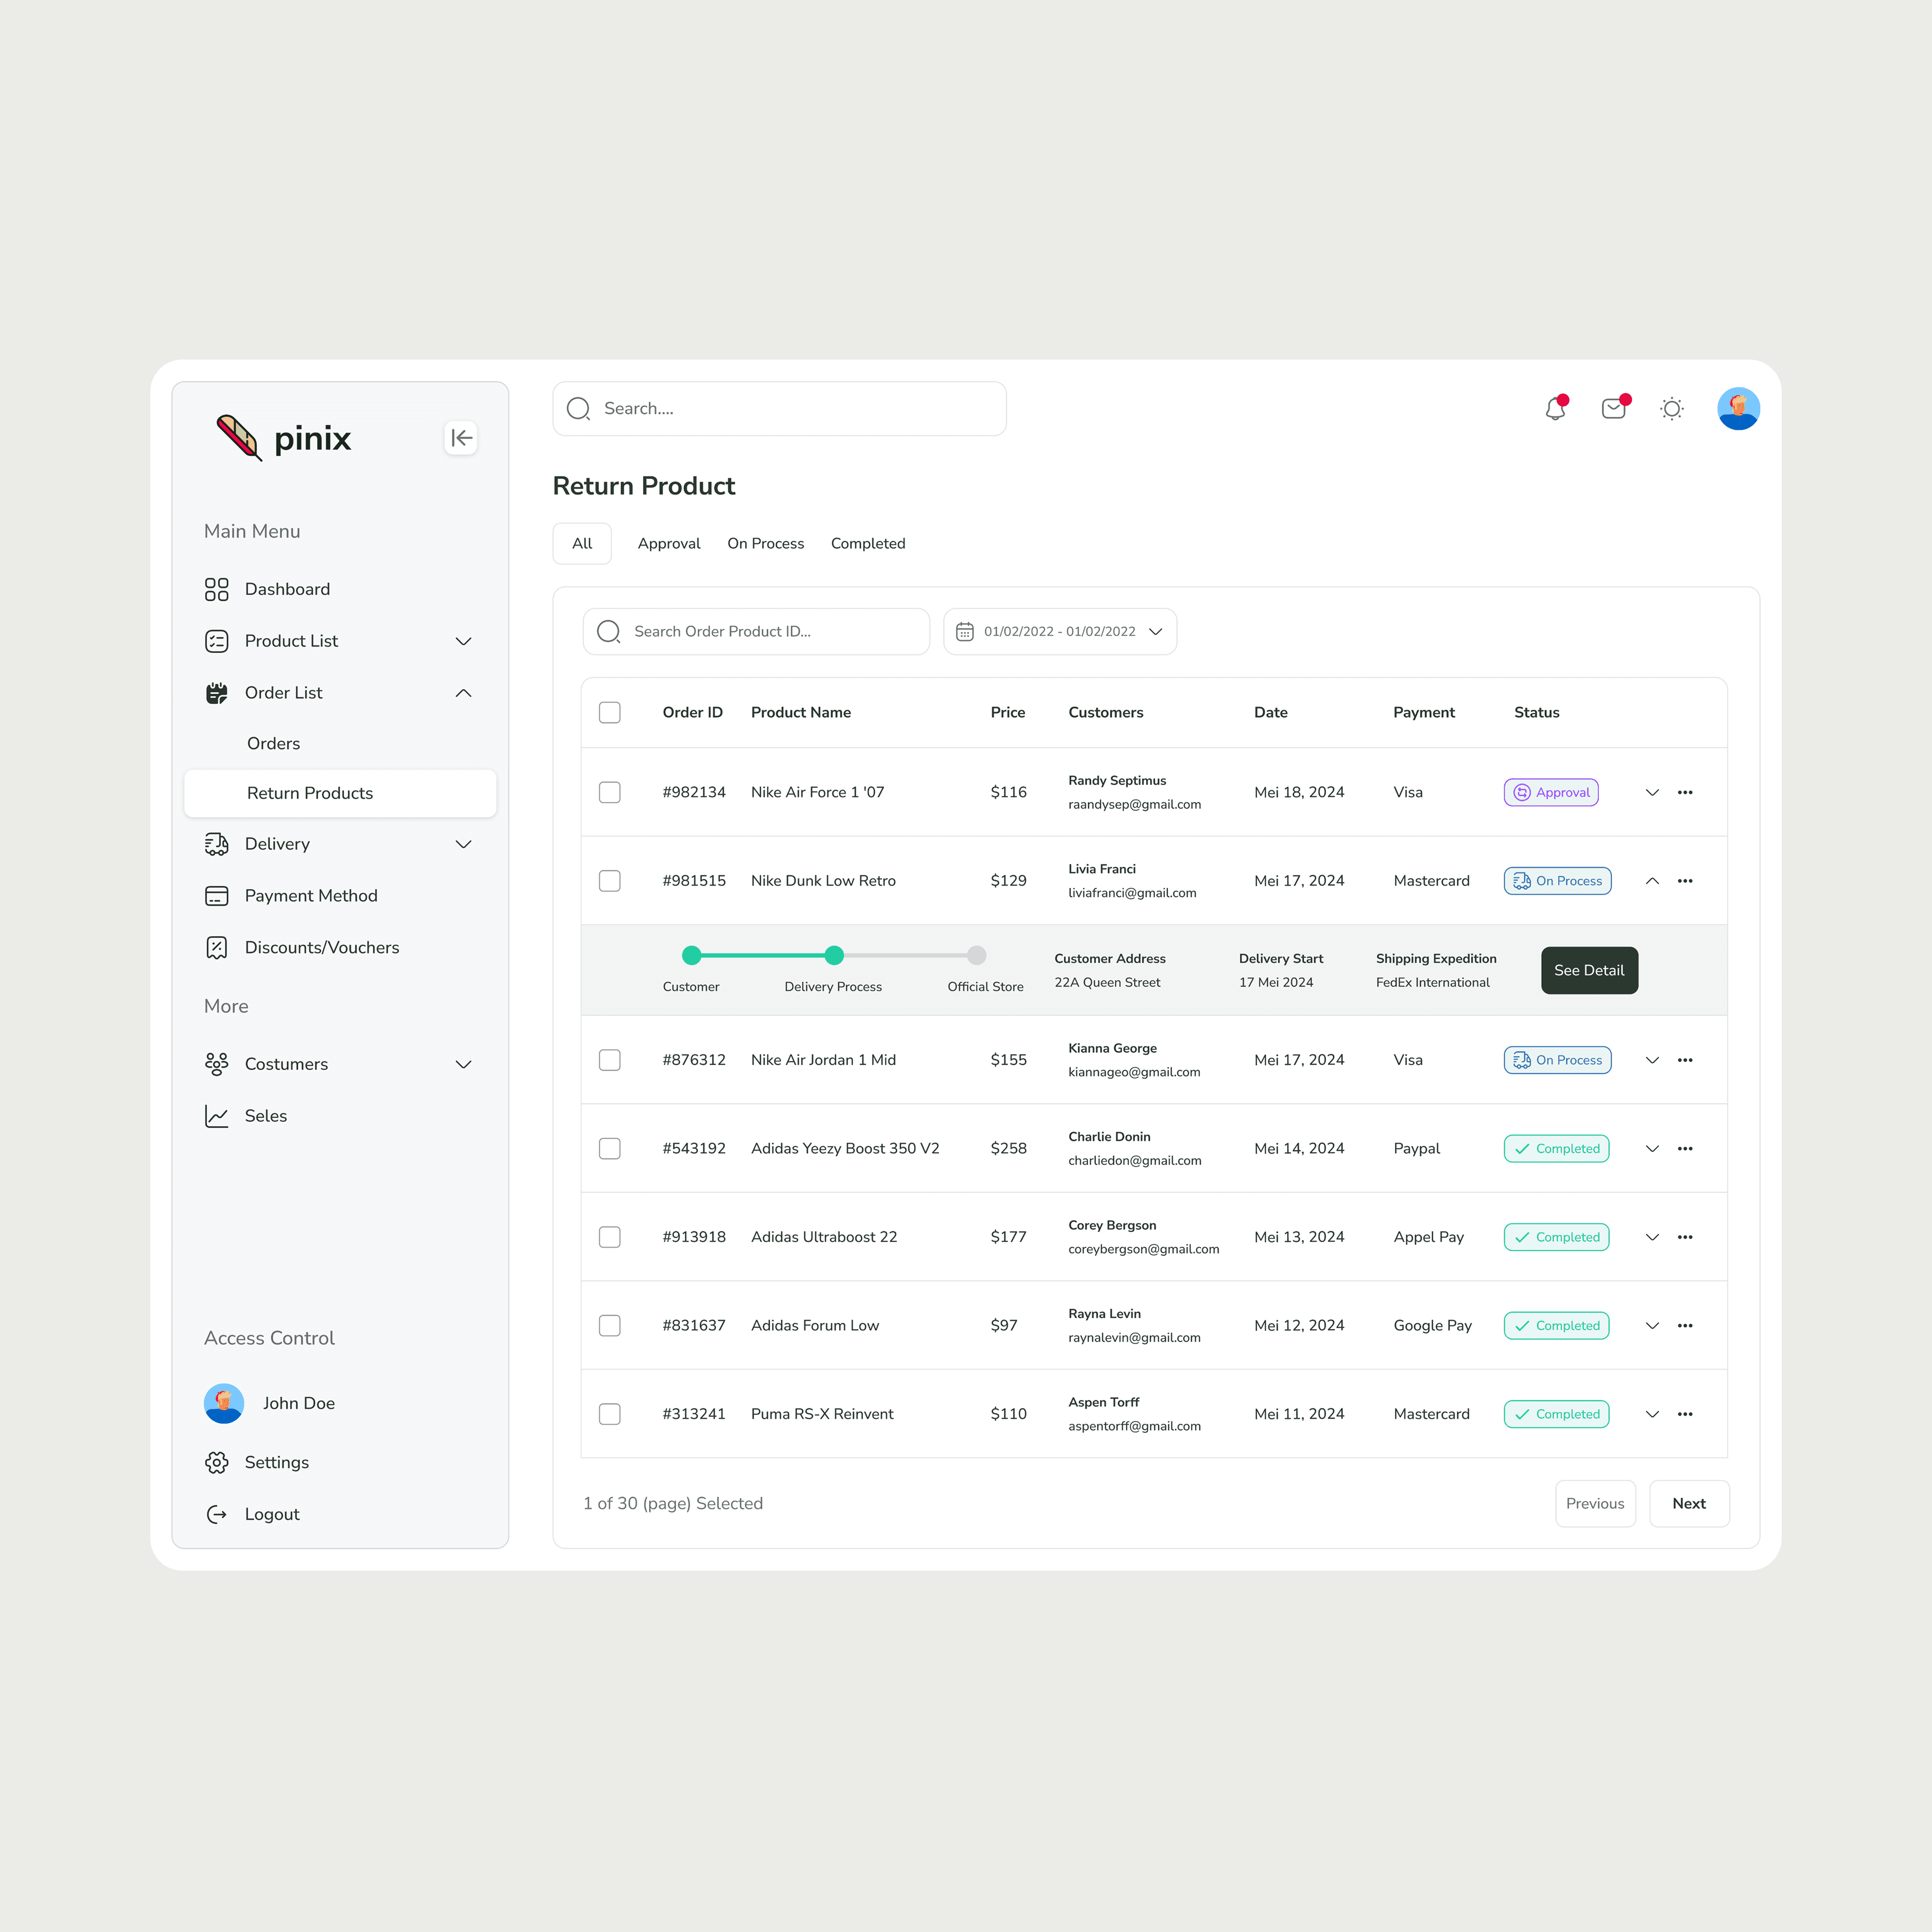Viewport: 1932px width, 1932px height.
Task: Click the Official Store progress step dot
Action: tap(977, 956)
